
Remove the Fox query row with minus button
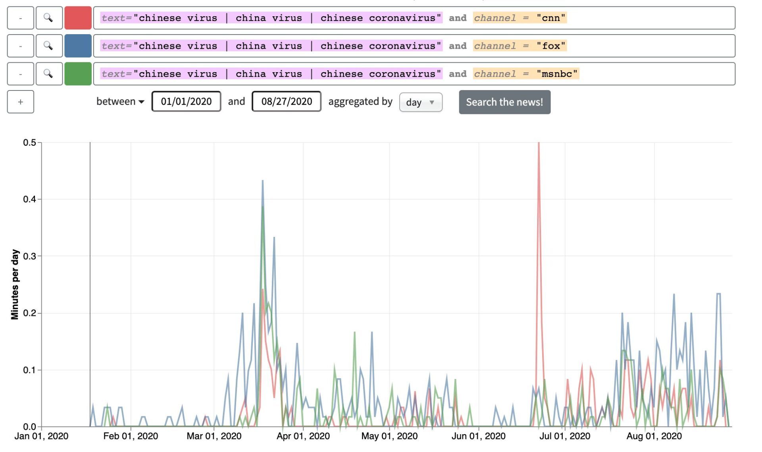point(21,46)
